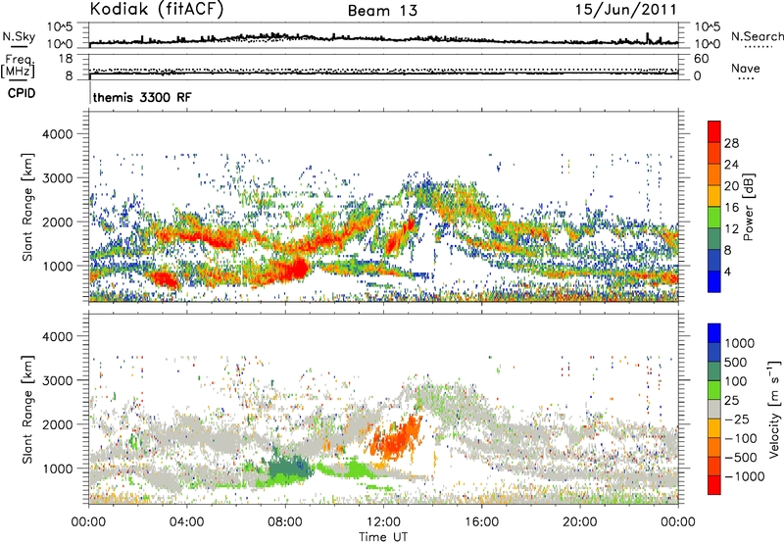This screenshot has width=784, height=543.
Task: Click the "20:00" time tick label
Action: pyautogui.click(x=579, y=522)
